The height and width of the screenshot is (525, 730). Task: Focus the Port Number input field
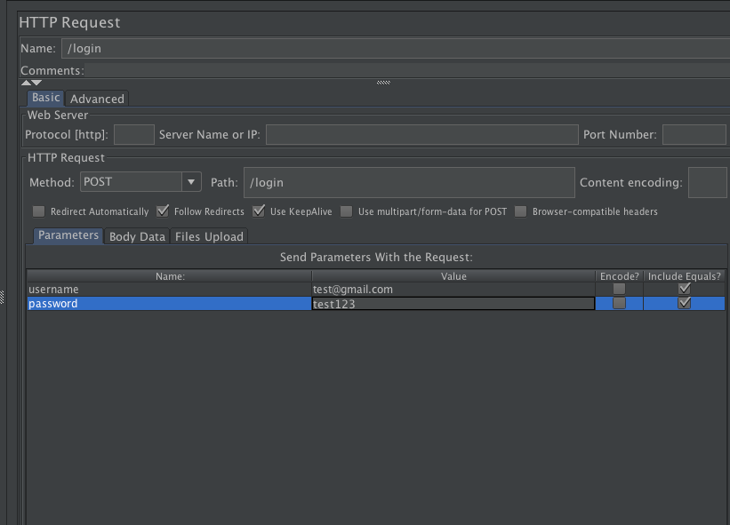(x=694, y=135)
